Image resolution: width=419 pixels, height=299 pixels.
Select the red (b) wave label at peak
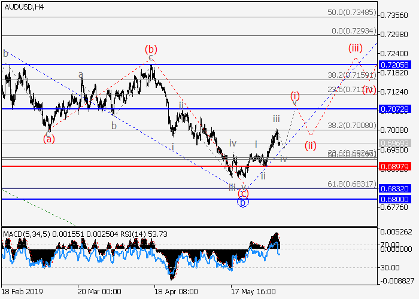click(x=151, y=49)
